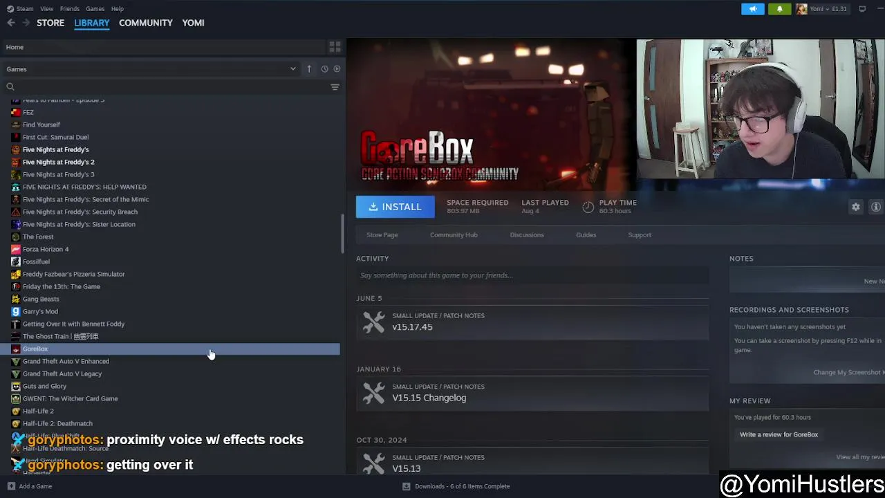Select Fossilfuel in game list
This screenshot has width=885, height=498.
(36, 261)
